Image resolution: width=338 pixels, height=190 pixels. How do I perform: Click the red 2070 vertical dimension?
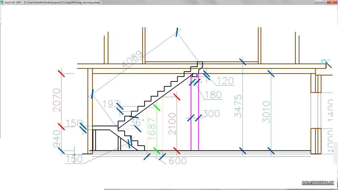[57, 100]
